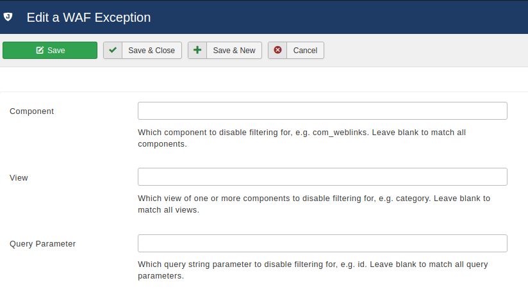Click empty space right of Cancel
The image size is (528, 308).
(x=423, y=51)
